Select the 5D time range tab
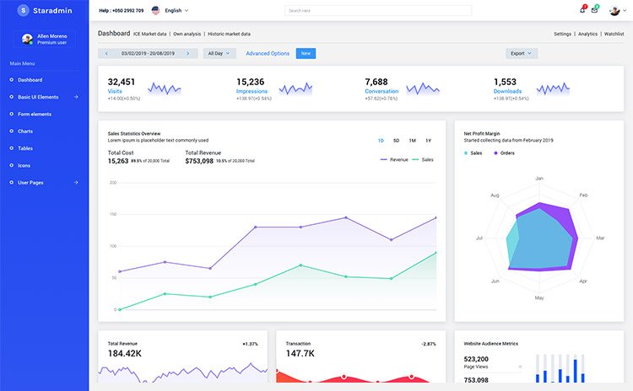The width and height of the screenshot is (633, 391). (x=396, y=140)
